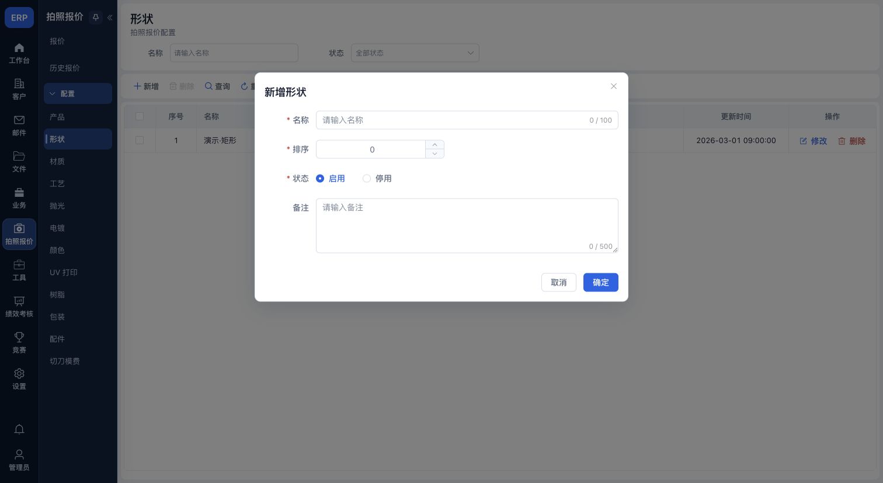The image size is (883, 483).
Task: Click the ERP logo
Action: click(x=19, y=18)
